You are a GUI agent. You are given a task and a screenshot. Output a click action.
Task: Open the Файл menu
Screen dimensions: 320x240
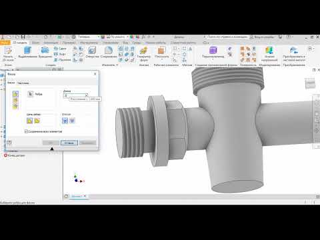5,43
